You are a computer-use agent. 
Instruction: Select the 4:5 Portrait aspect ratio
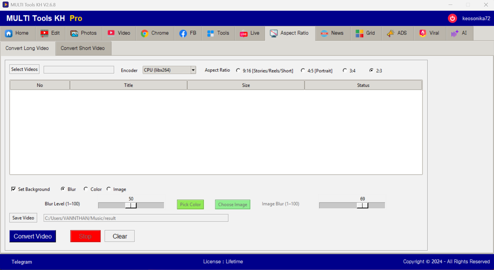(303, 70)
